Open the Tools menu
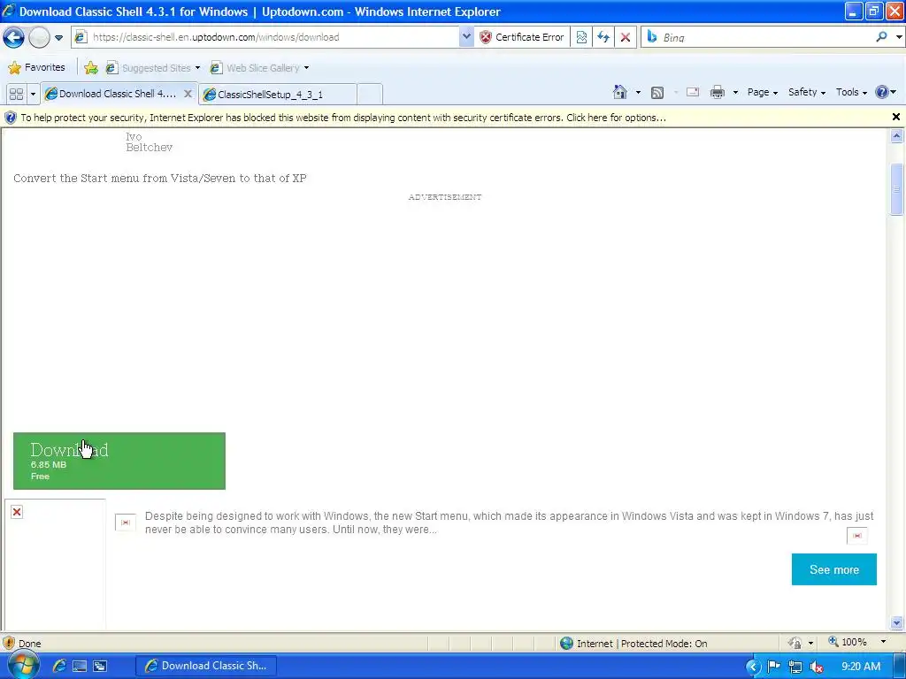 [851, 92]
